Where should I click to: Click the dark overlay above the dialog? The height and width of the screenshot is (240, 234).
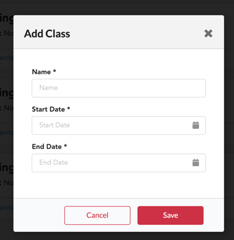tap(119, 7)
